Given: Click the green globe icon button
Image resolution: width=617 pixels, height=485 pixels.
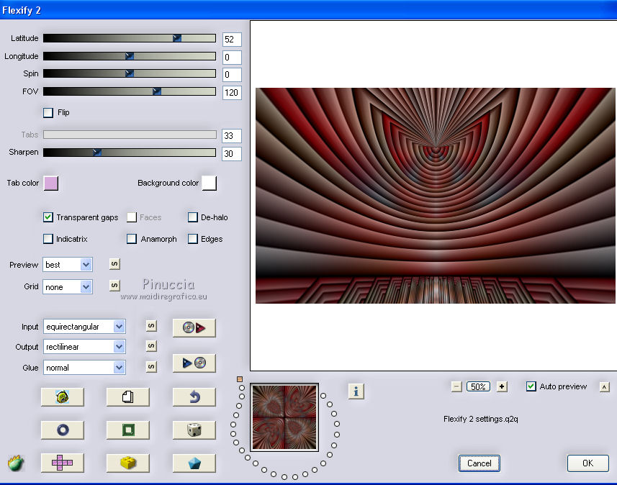Looking at the screenshot, I should (62, 397).
